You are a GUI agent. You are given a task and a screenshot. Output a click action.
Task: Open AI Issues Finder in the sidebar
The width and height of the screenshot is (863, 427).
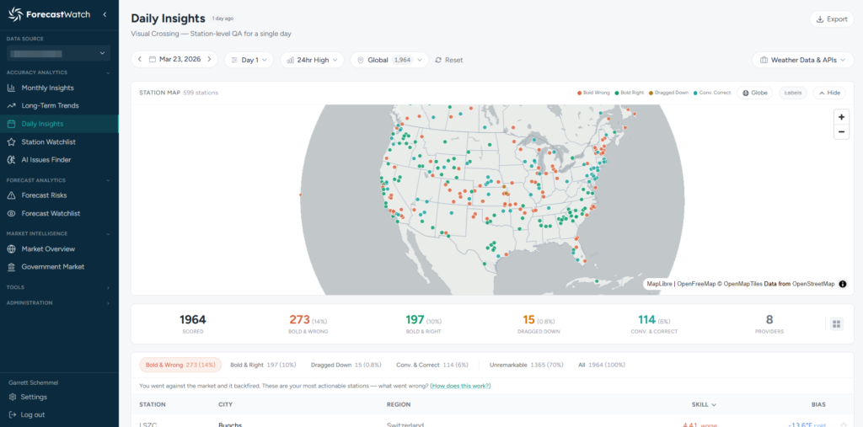tap(46, 160)
